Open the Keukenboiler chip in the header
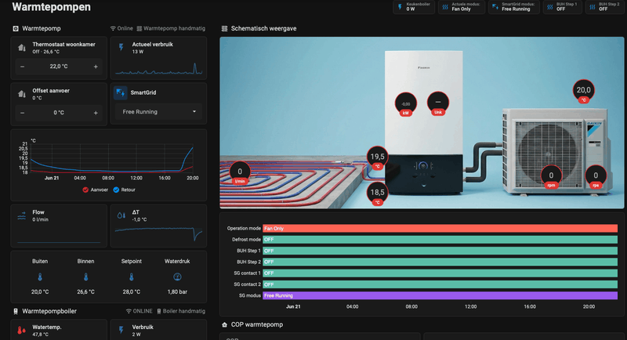The height and width of the screenshot is (340, 627). click(x=415, y=7)
